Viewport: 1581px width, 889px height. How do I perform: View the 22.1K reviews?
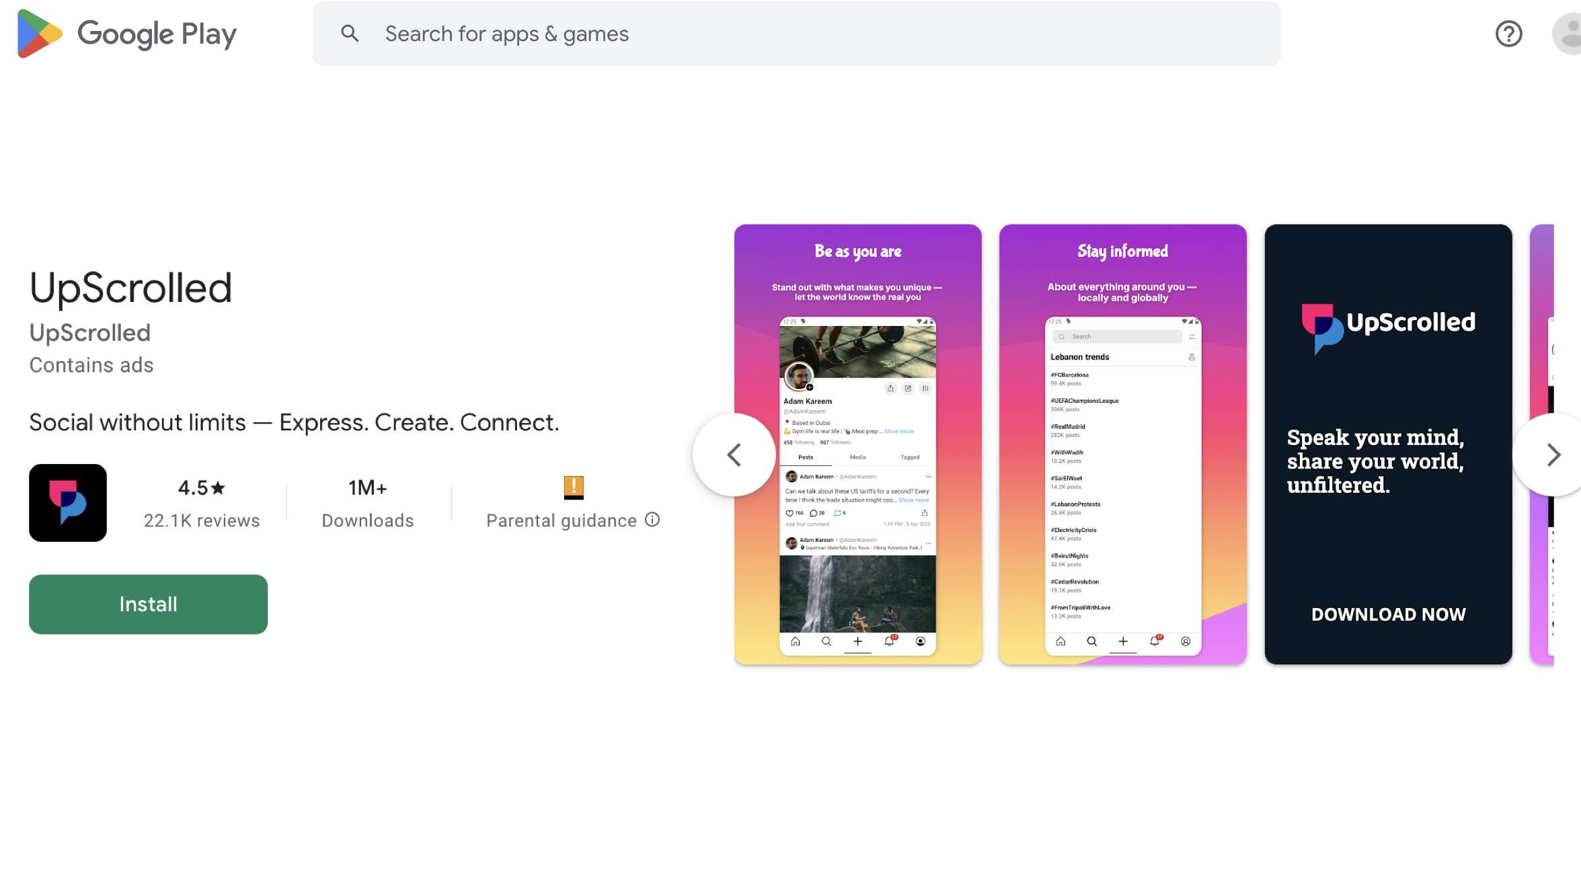pyautogui.click(x=201, y=520)
